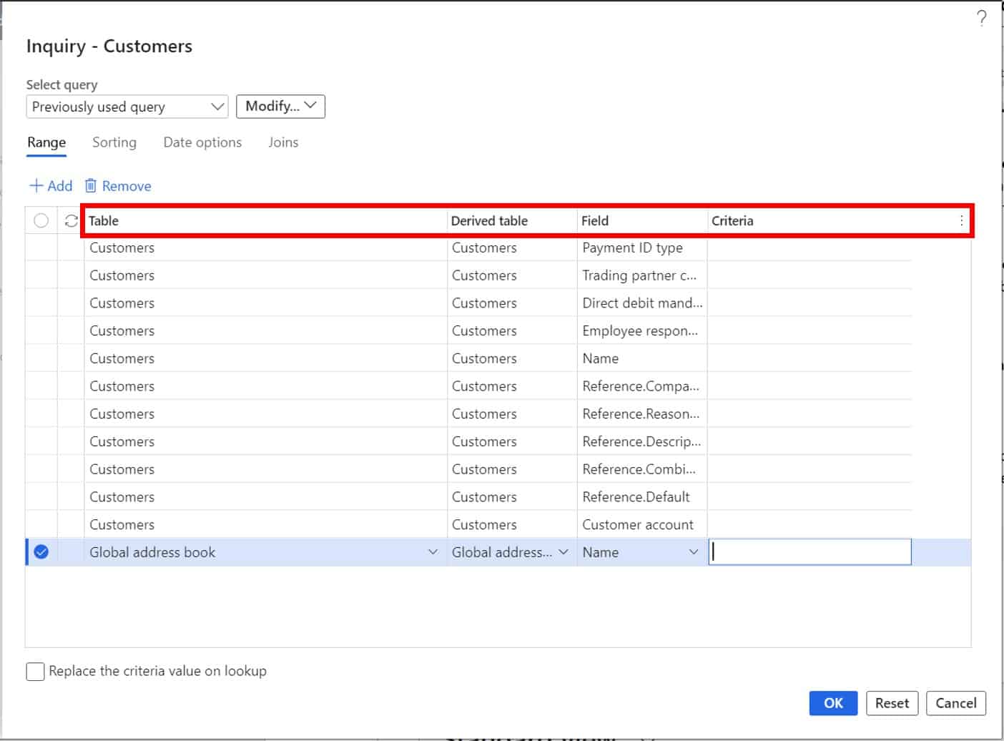
Task: Enable Replace the criteria value on lookup
Action: coord(35,671)
